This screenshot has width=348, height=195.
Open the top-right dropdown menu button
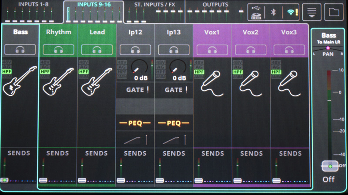(x=311, y=12)
